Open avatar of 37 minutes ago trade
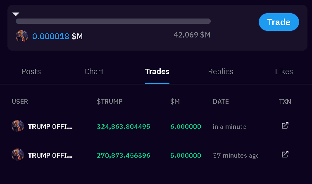The width and height of the screenshot is (312, 184). click(x=18, y=155)
